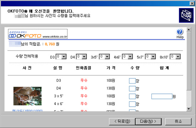Click the 8,760 원 points balance
The height and width of the screenshot is (128, 196).
pos(52,44)
